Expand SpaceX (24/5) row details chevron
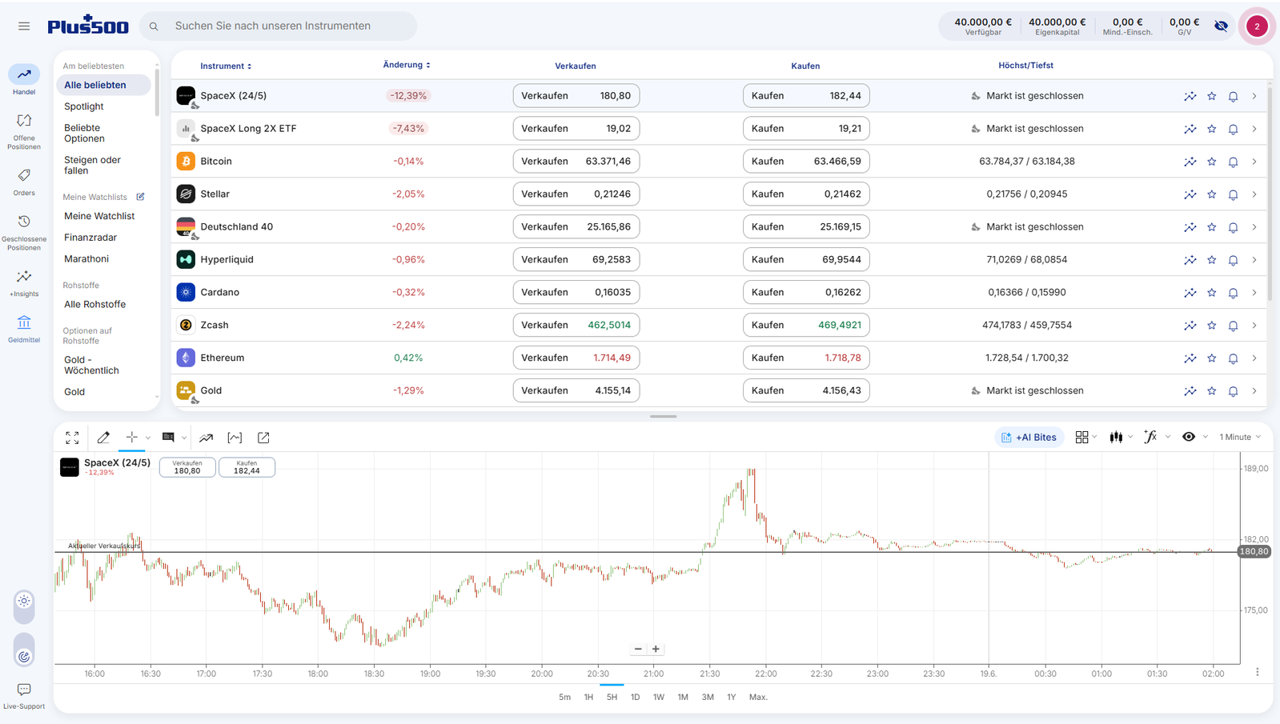Screen dimensions: 1280x724 [x=1254, y=96]
